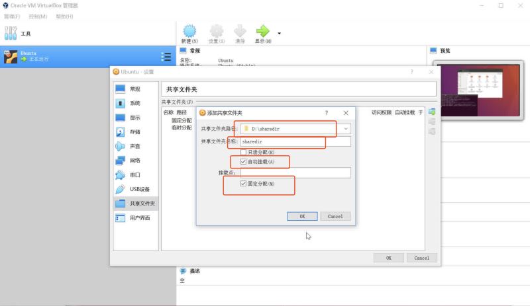Image resolution: width=530 pixels, height=306 pixels.
Task: Toggle the auto-mount (自动挂载) checkbox
Action: (x=243, y=162)
